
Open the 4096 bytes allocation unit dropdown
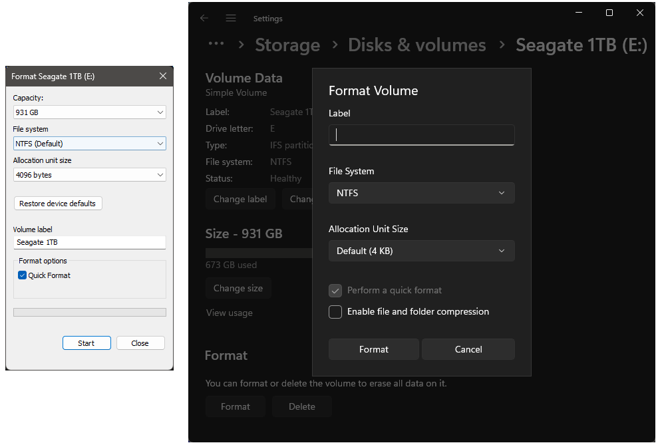89,174
